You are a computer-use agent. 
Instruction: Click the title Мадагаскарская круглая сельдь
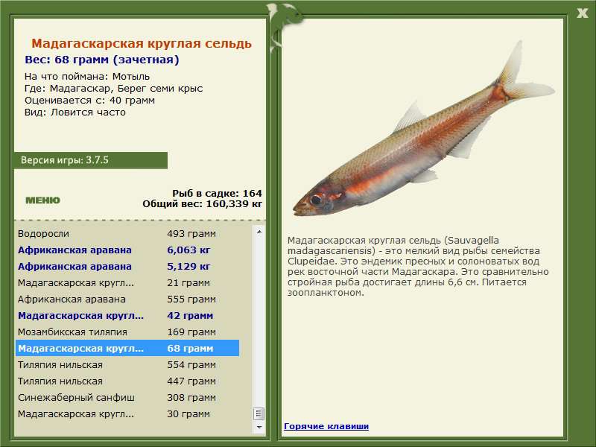coord(142,43)
